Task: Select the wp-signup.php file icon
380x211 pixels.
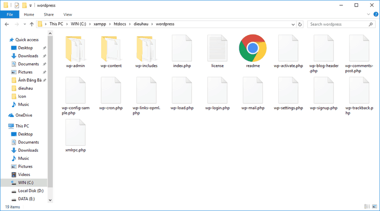Action: coord(323,90)
